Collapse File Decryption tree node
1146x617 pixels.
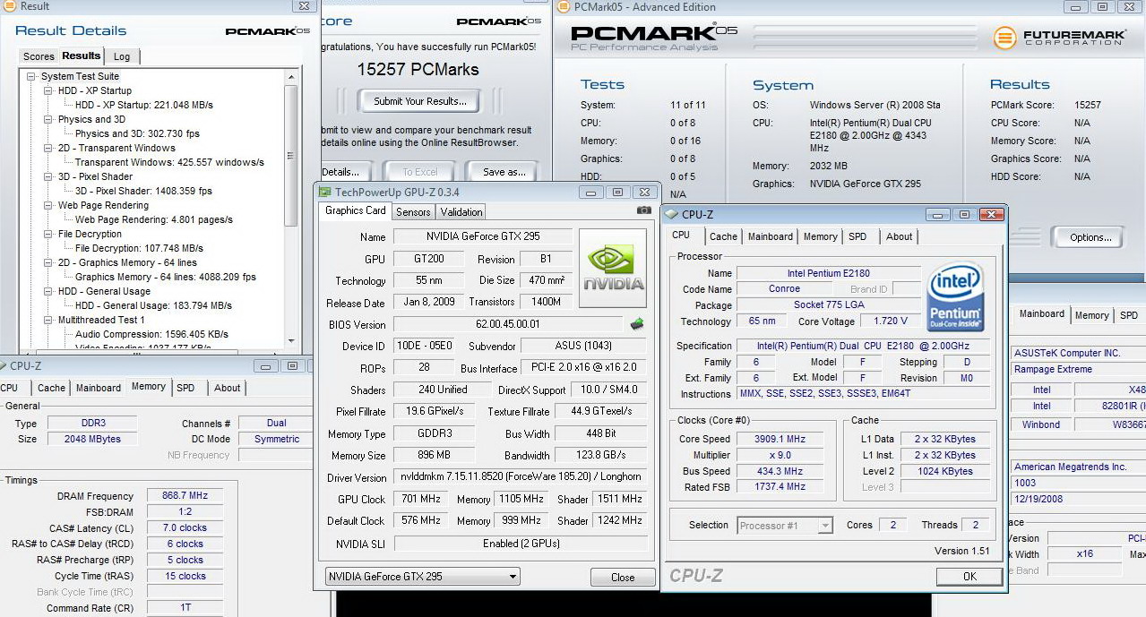[x=47, y=235]
